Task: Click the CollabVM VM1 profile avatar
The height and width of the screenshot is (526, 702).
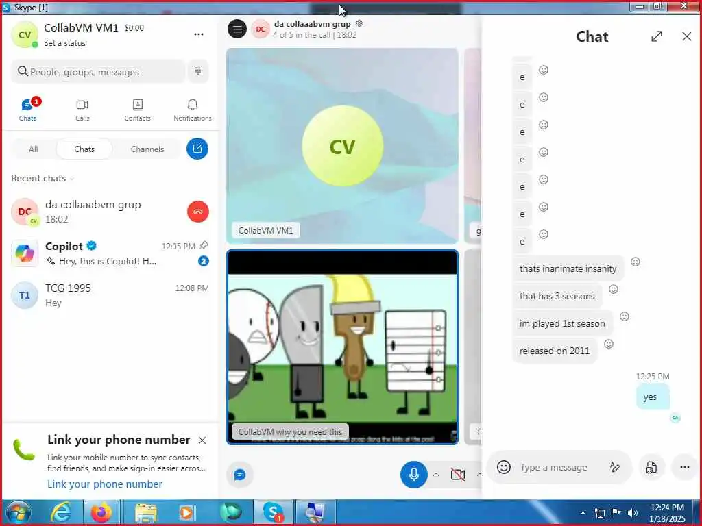Action: coord(25,34)
